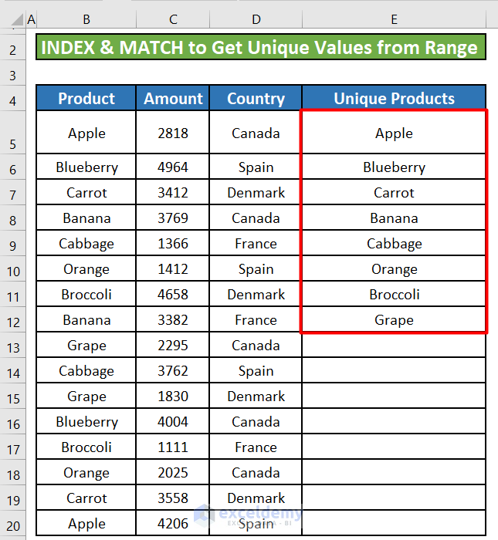Select the cell with amount 4964

click(x=173, y=167)
